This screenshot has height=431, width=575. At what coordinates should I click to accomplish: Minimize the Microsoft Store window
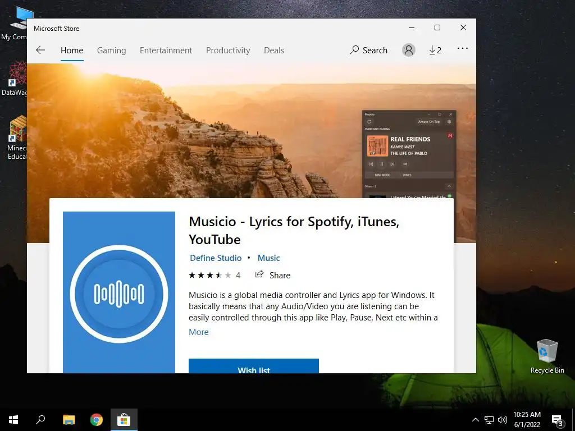412,28
